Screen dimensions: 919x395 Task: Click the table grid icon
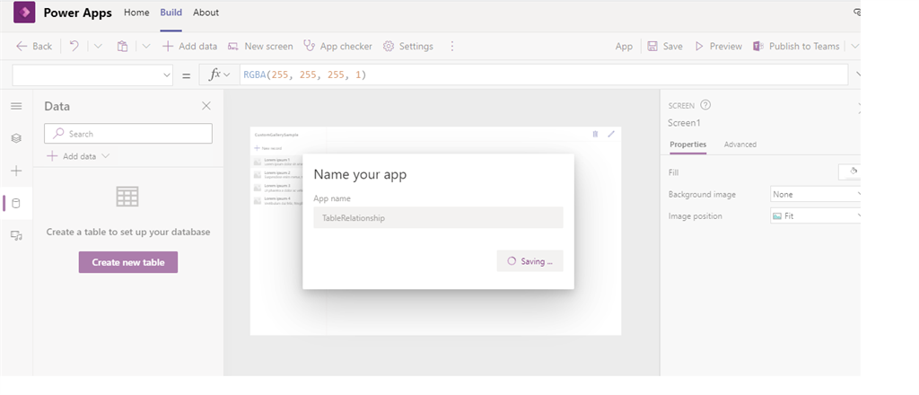coord(127,197)
